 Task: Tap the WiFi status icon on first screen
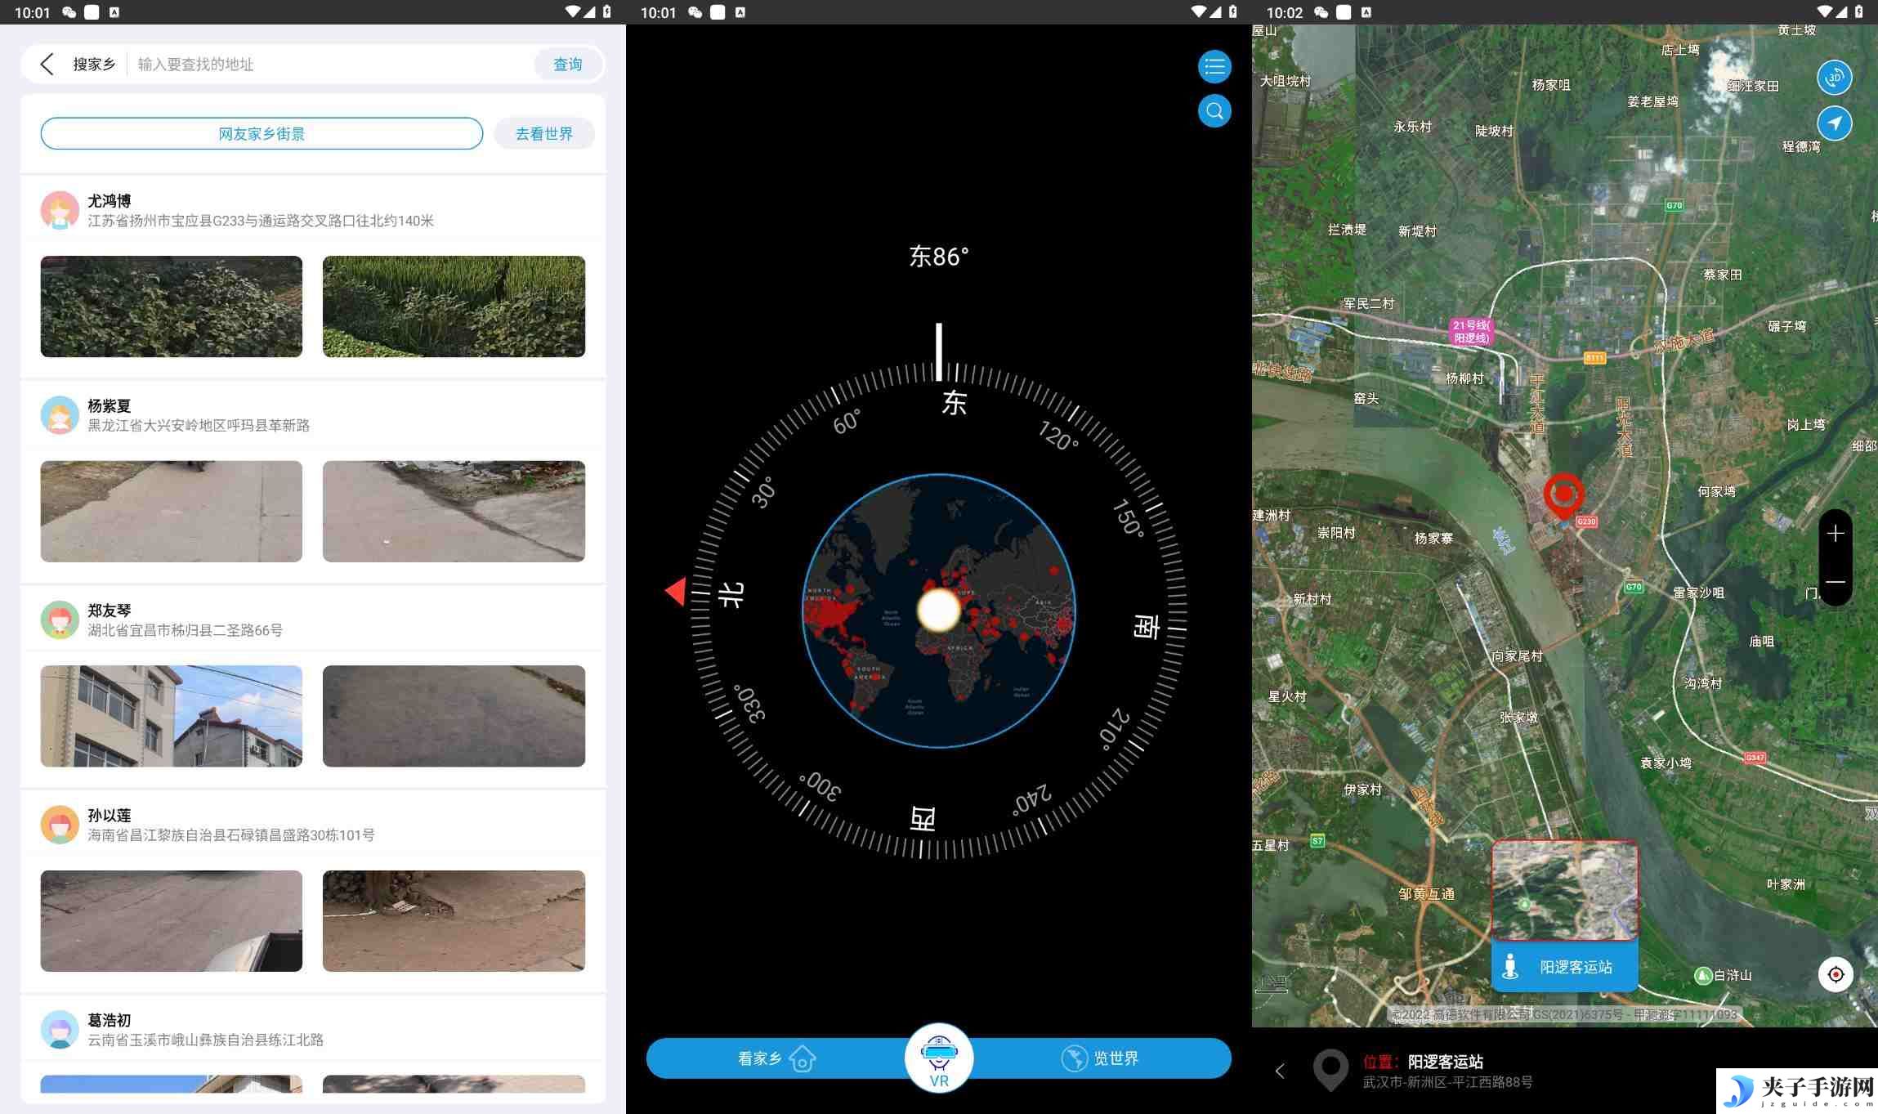[574, 12]
